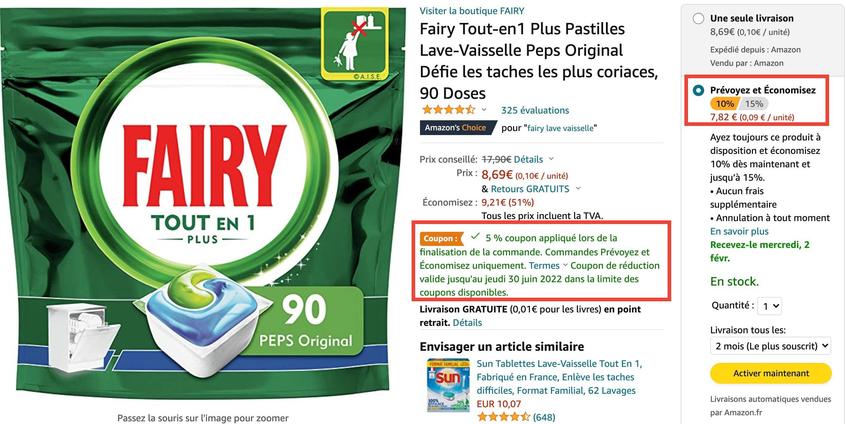Click the green coupon checkmark
Screen dimensions: 846x424
click(x=475, y=237)
